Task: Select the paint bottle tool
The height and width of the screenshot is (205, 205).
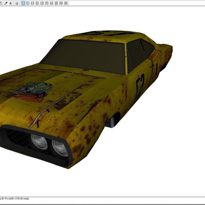Action: [11, 3]
